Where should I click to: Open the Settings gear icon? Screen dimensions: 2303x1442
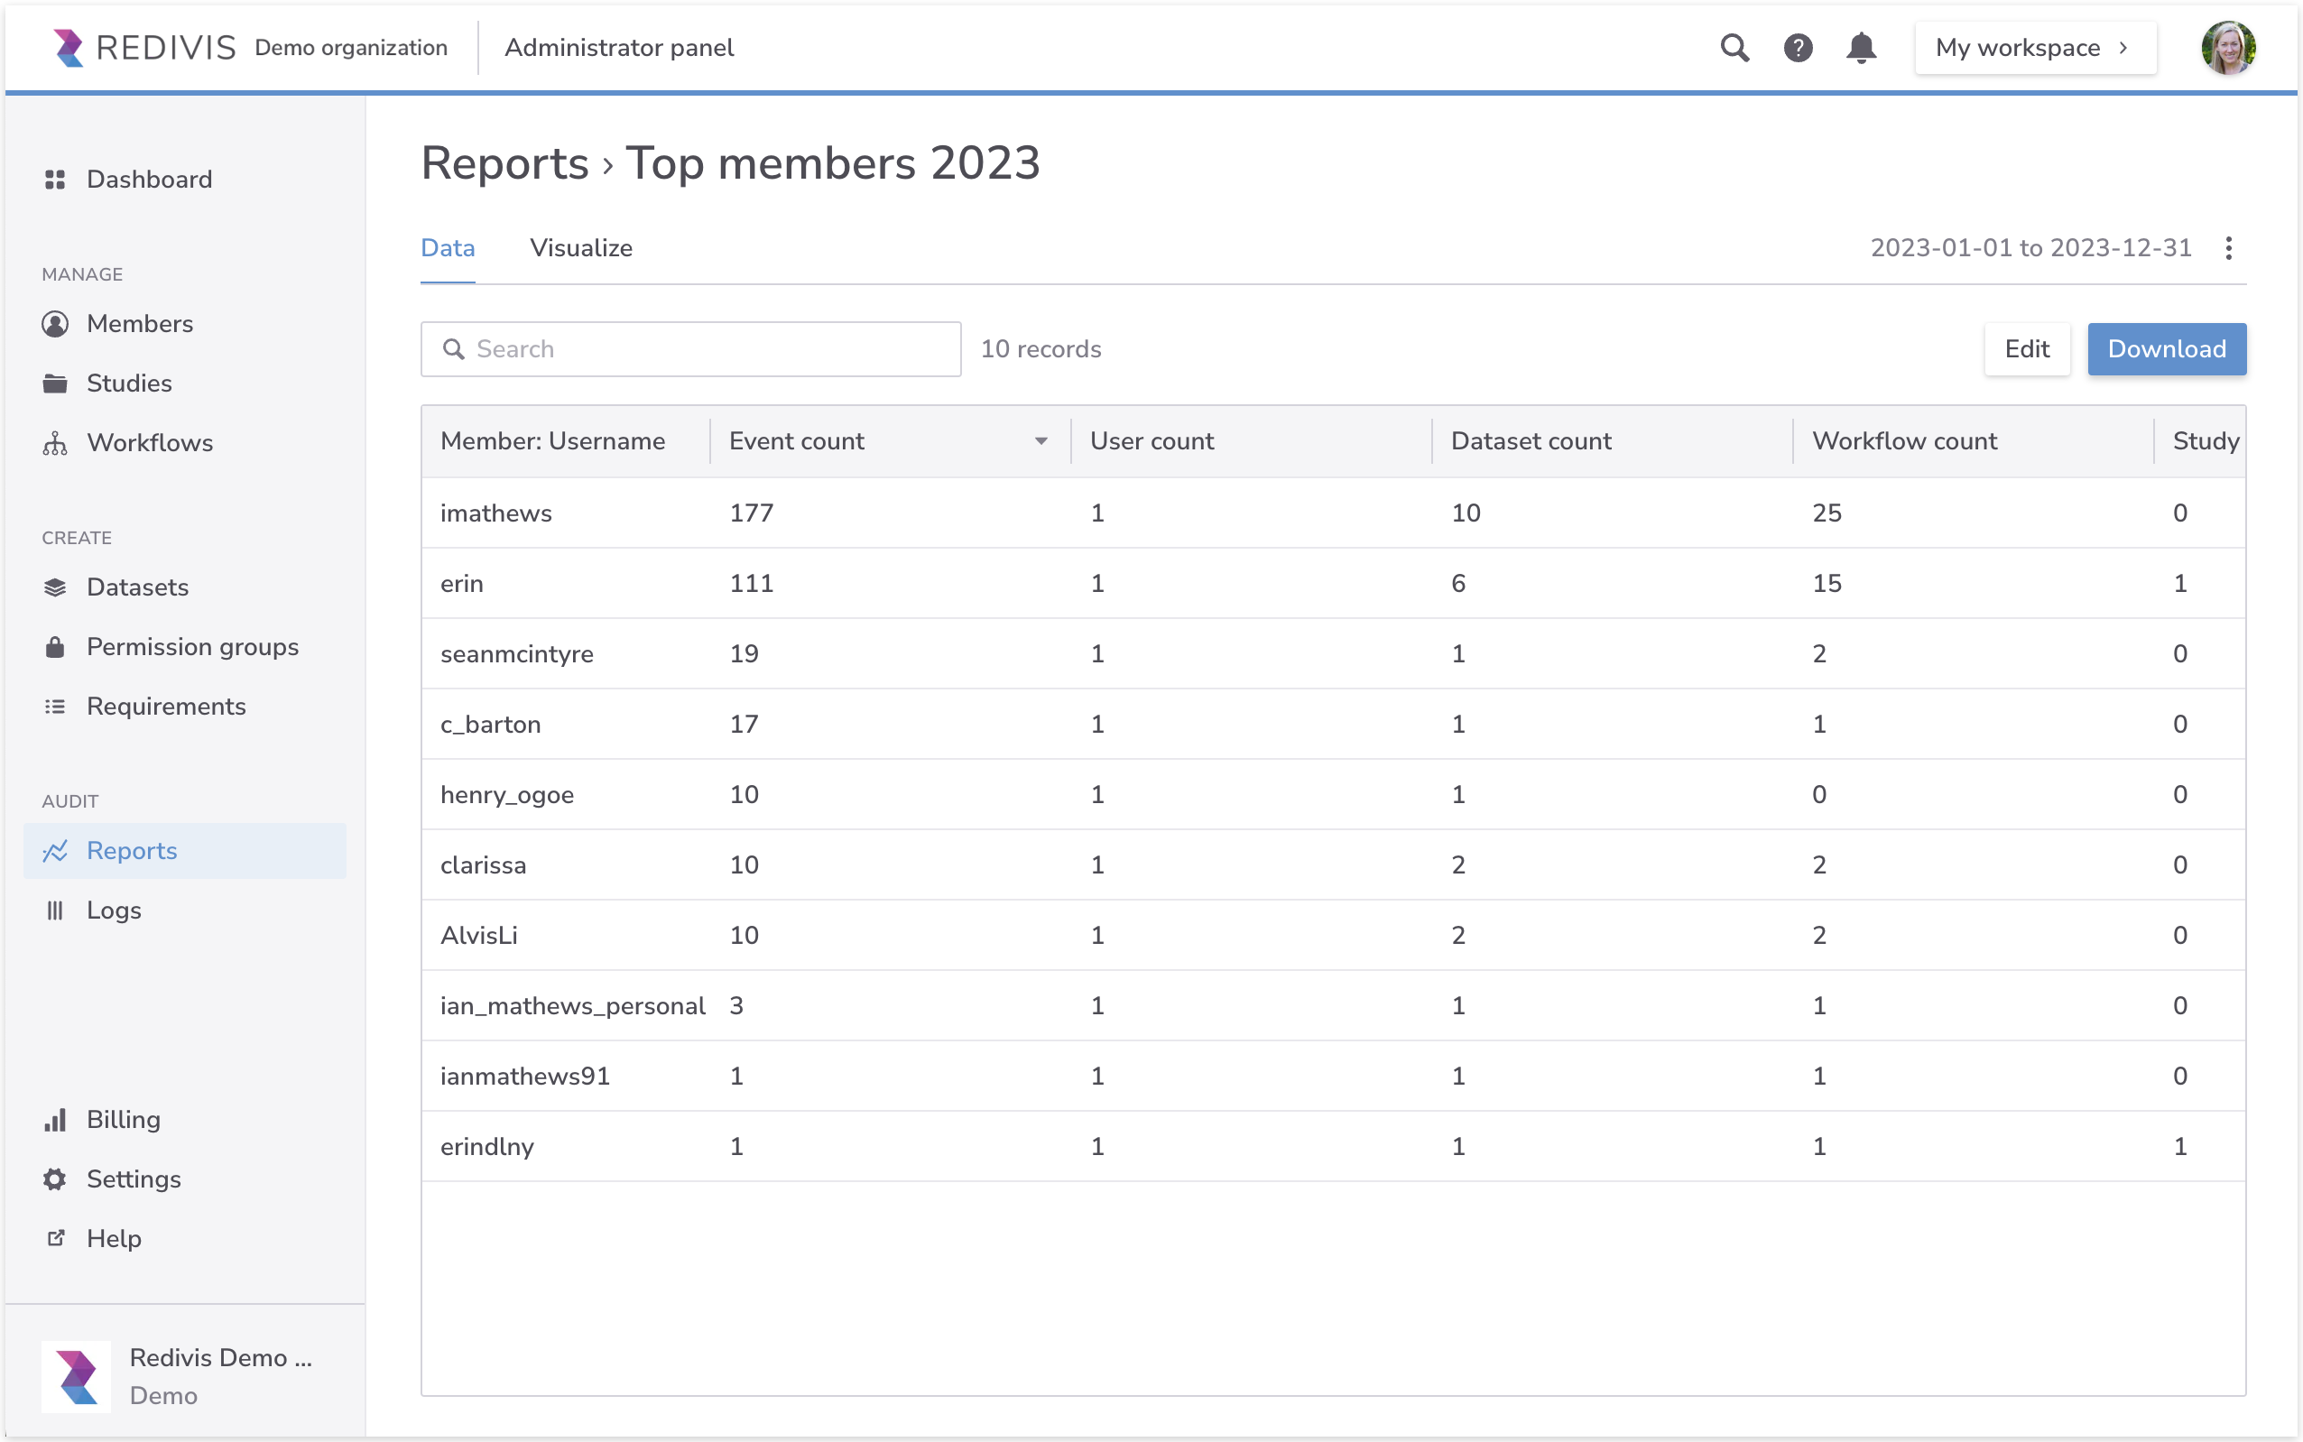[x=55, y=1179]
